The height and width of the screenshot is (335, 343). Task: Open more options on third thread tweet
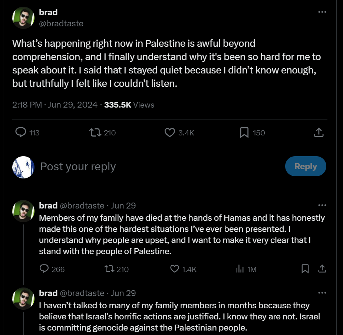point(322,293)
